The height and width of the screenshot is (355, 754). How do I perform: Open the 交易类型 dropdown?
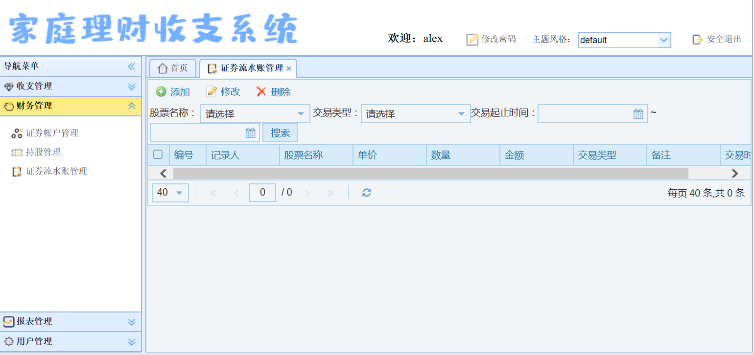tap(461, 114)
